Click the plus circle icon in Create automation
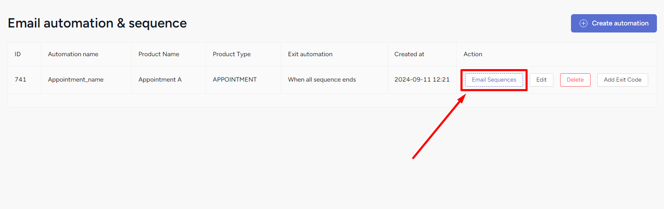 pos(584,23)
